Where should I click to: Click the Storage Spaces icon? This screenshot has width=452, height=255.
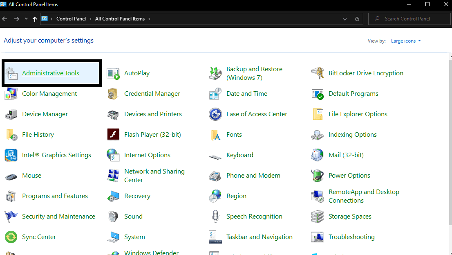point(318,217)
